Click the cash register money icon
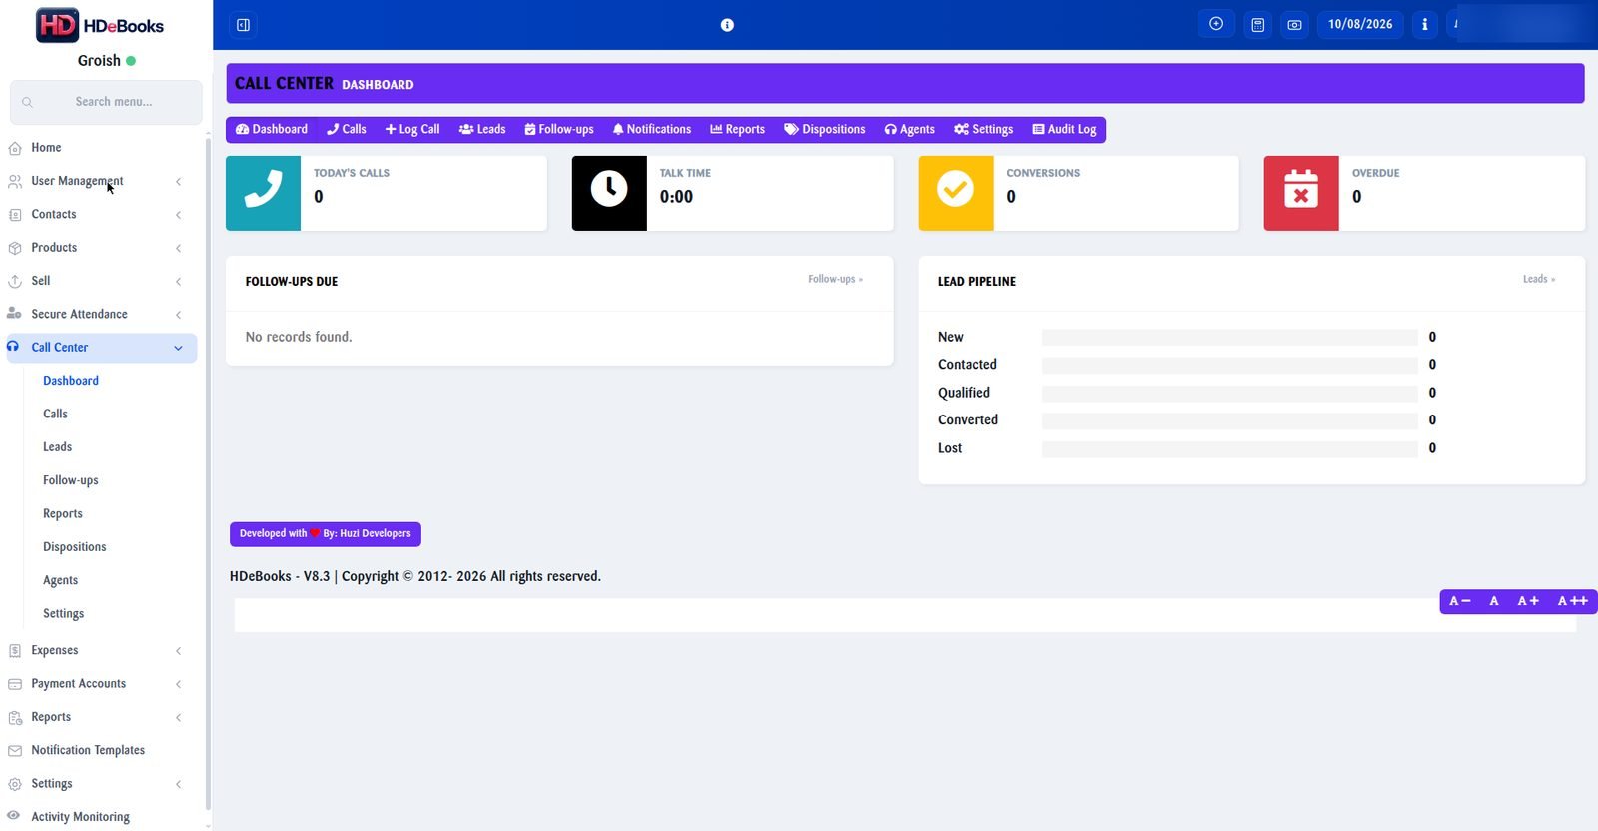The width and height of the screenshot is (1598, 831). [1295, 25]
